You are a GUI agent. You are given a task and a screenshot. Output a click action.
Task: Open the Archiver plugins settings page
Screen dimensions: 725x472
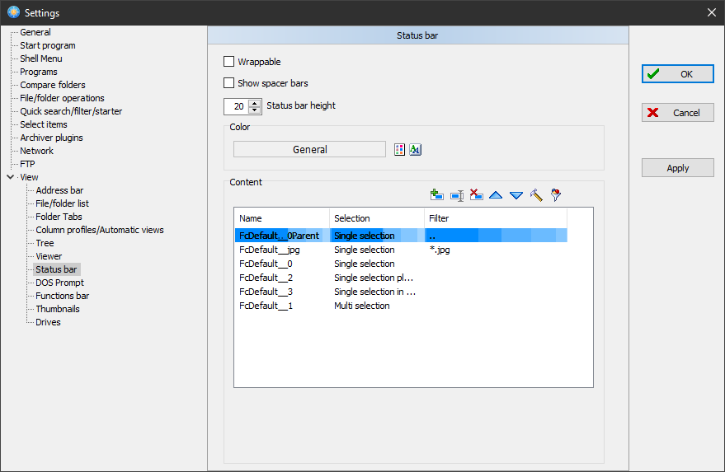click(x=51, y=138)
